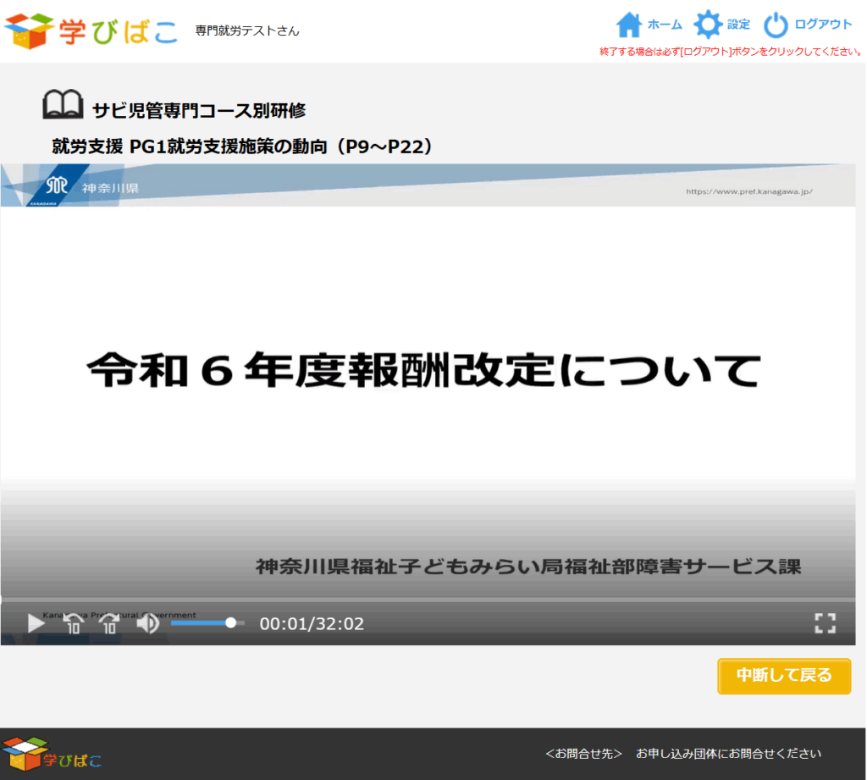Click the 学びばこ logo in header
The height and width of the screenshot is (780, 867).
[x=91, y=30]
